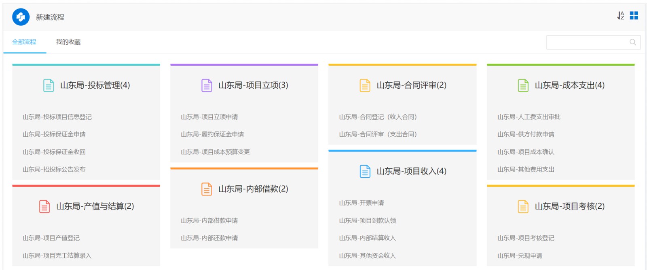This screenshot has height=270, width=647.
Task: Select the 全部流程 tab
Action: (24, 42)
